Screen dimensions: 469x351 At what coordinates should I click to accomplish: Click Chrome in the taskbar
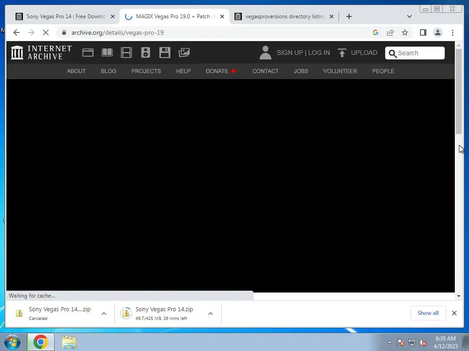(x=41, y=342)
